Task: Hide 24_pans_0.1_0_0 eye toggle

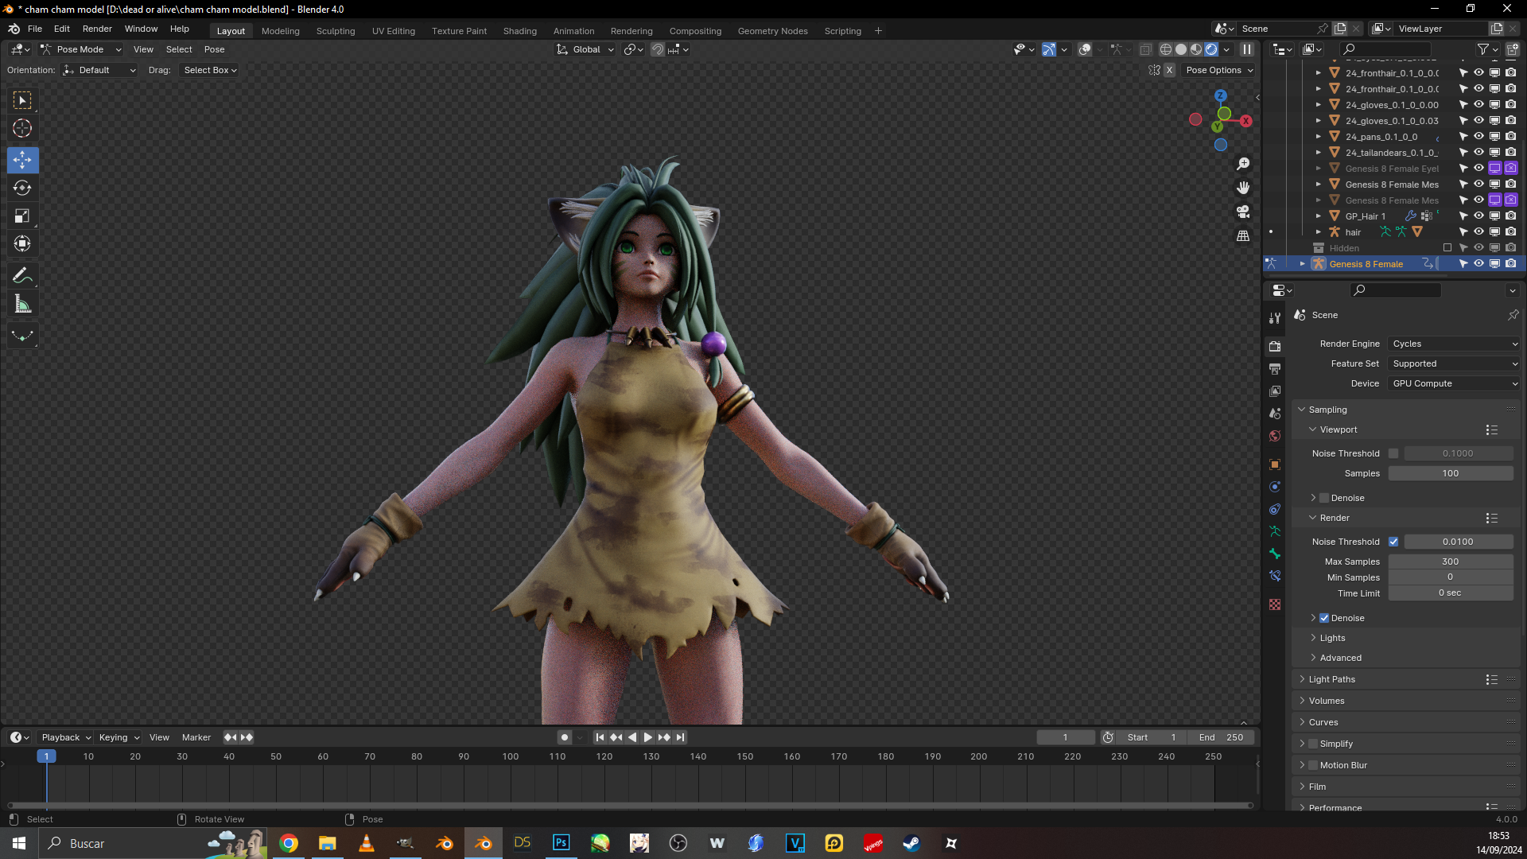Action: click(x=1479, y=136)
